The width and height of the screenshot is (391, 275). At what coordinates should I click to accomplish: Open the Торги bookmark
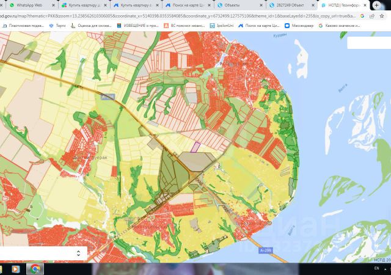coord(57,26)
